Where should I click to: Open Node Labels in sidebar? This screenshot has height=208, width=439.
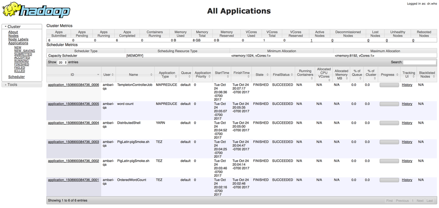[x=18, y=39]
